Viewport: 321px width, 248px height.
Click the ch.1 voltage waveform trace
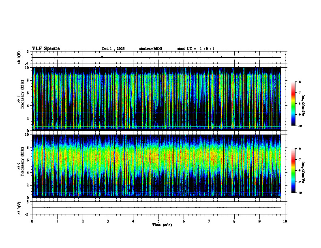[x=156, y=58]
